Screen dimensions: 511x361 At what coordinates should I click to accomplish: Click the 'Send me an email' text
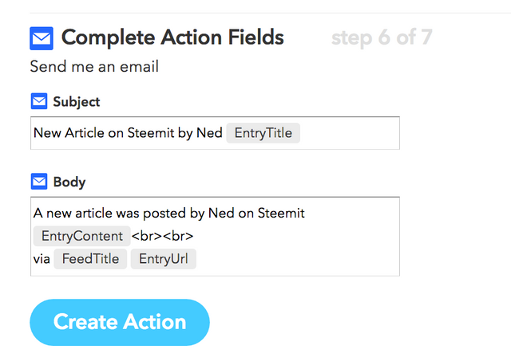94,67
